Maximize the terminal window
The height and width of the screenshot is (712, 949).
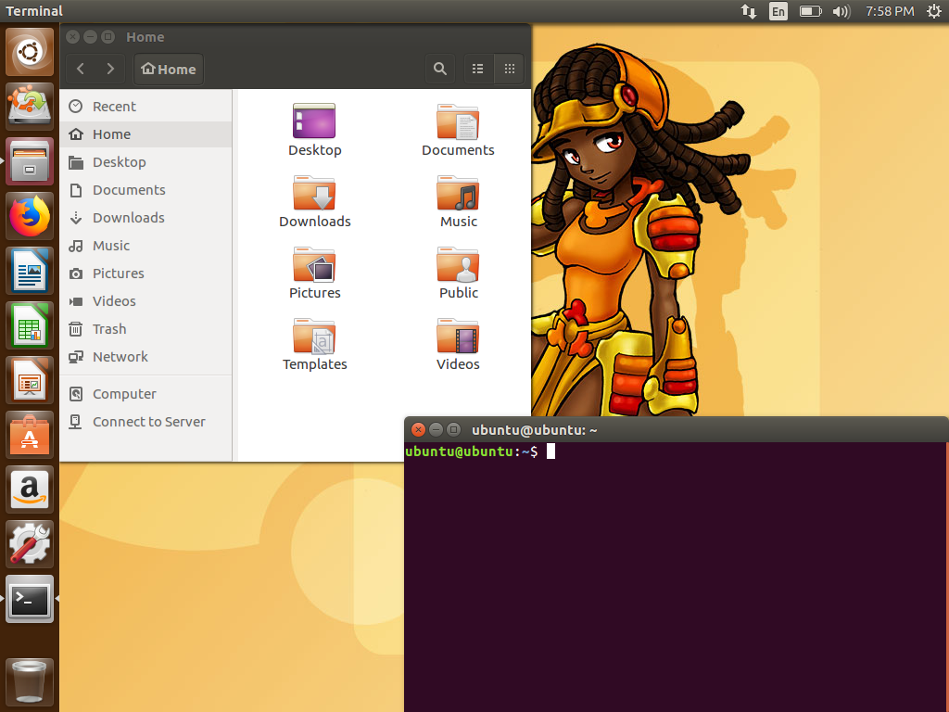453,430
